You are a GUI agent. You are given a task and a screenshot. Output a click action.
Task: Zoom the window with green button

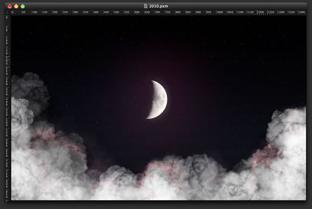[23, 6]
